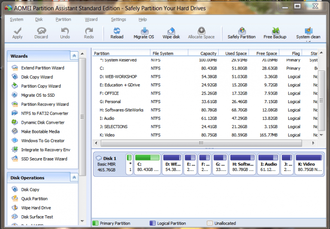Open the System menu
The image size is (330, 229).
(17, 19)
